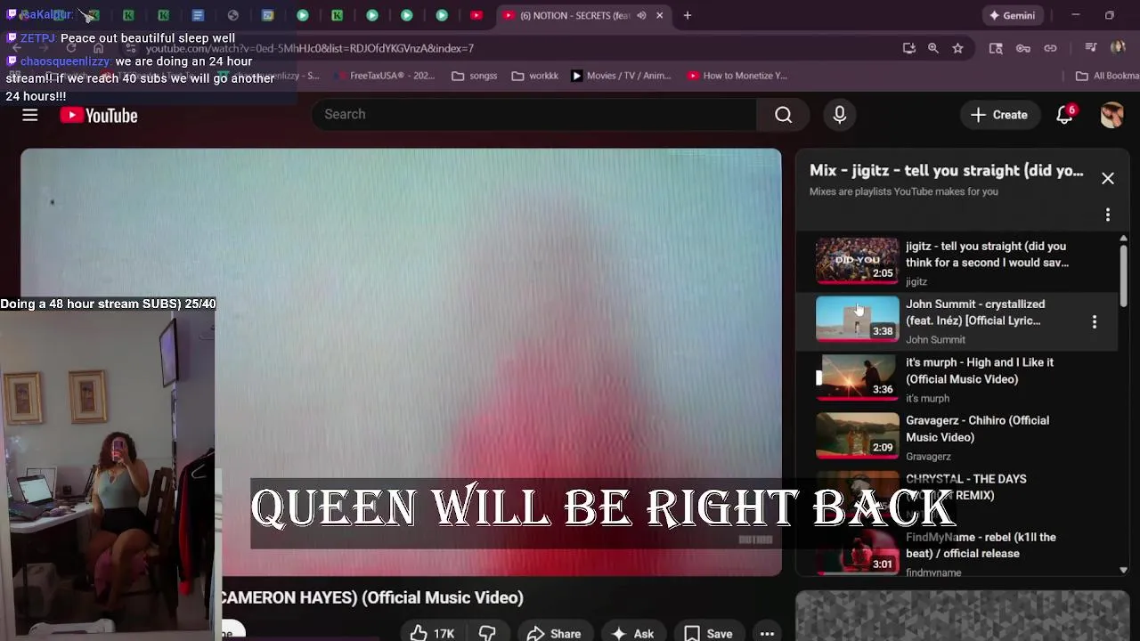Viewport: 1140px width, 641px height.
Task: Click the Ask button
Action: (633, 633)
